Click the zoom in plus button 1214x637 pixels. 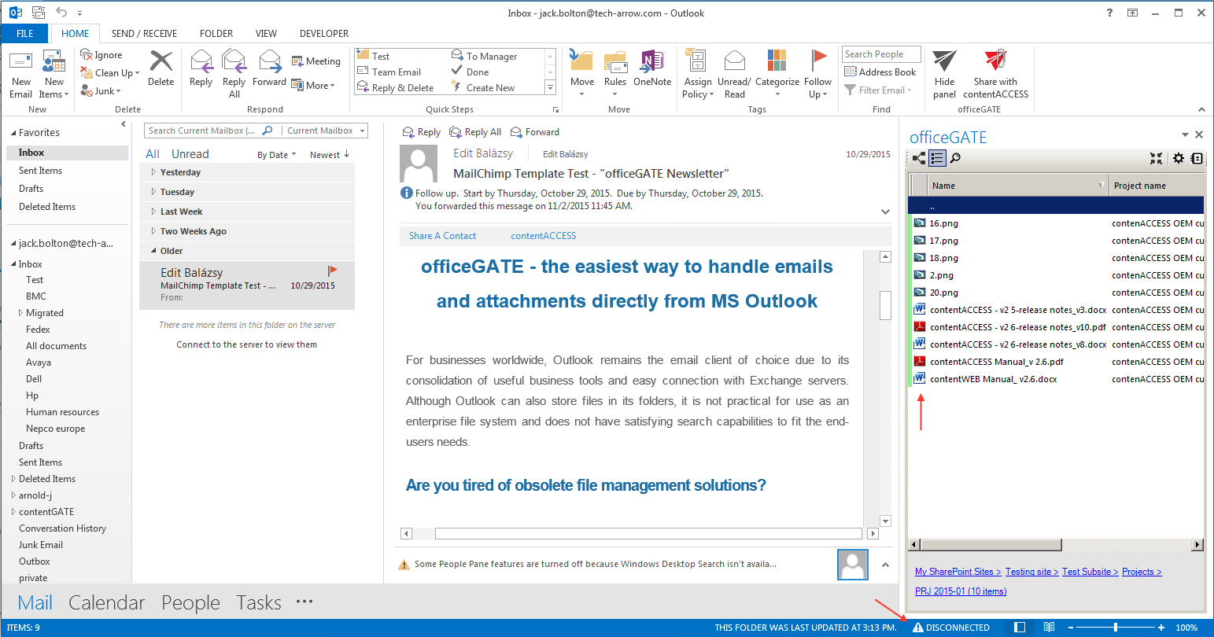[1161, 628]
